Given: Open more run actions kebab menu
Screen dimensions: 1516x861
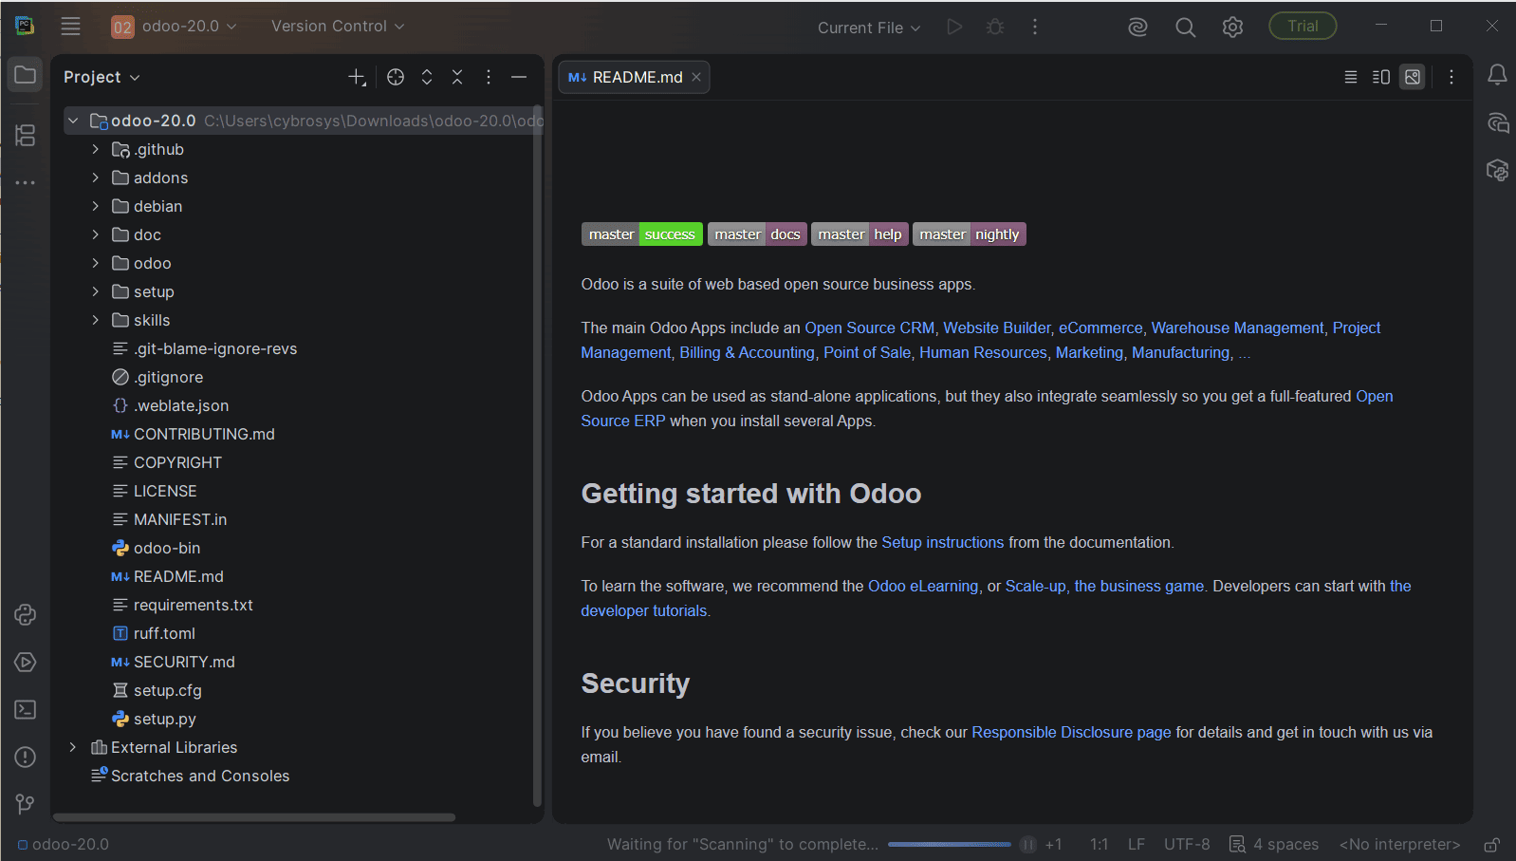Looking at the screenshot, I should 1035,27.
